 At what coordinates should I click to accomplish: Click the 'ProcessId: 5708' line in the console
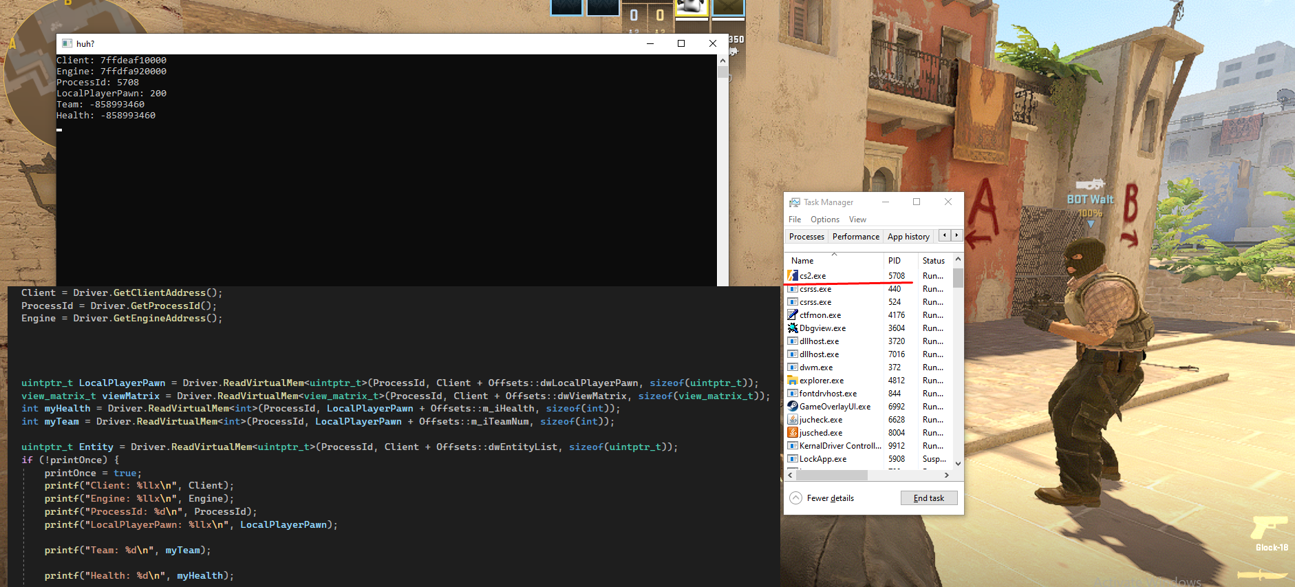click(x=98, y=83)
